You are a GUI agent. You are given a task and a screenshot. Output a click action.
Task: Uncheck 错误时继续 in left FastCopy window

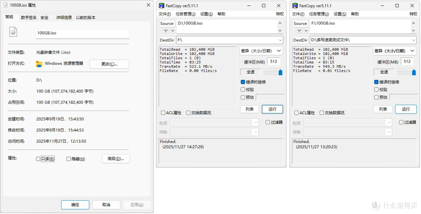coord(243,82)
